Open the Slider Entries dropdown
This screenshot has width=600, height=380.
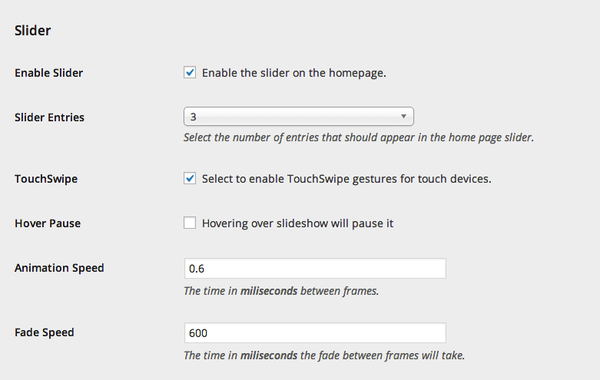[298, 117]
